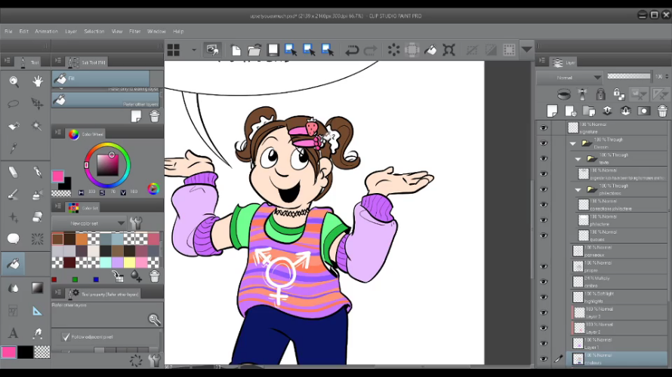Adjust the layer opacity slider
This screenshot has width=672, height=377.
tap(629, 76)
